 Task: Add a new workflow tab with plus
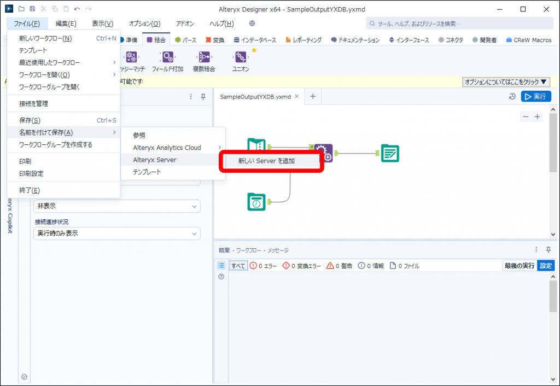pos(313,96)
